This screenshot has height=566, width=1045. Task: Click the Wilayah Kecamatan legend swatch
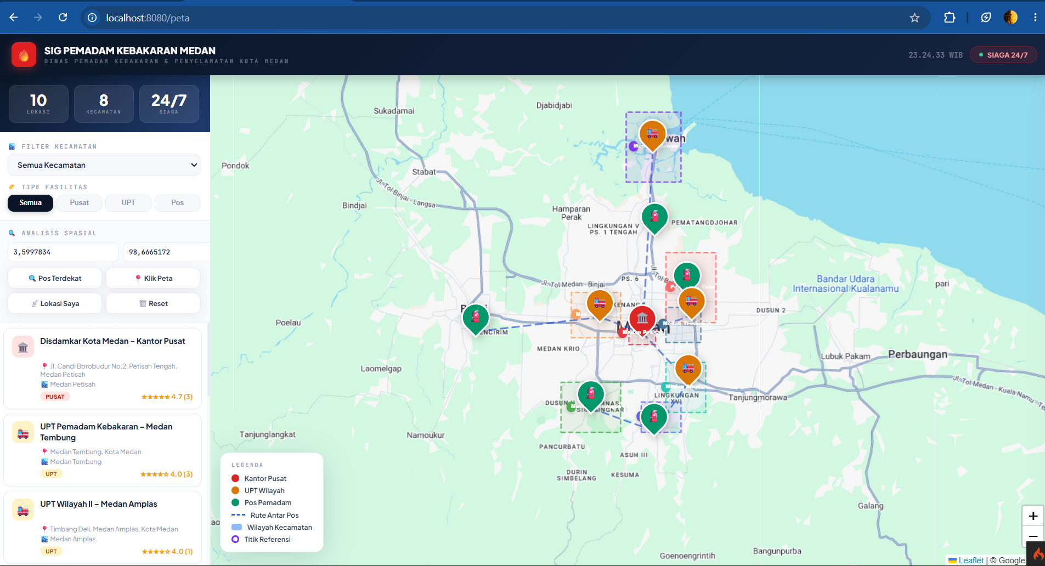click(237, 527)
